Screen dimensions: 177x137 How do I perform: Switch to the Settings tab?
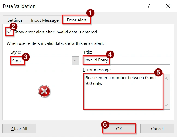(x=15, y=20)
